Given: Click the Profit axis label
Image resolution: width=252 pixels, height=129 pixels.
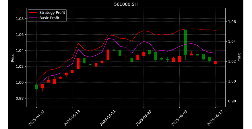Looking at the screenshot, I should (239, 58).
